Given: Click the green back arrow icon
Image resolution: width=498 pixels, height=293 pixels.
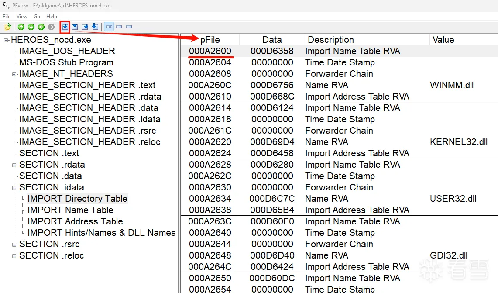Looking at the screenshot, I should (41, 27).
